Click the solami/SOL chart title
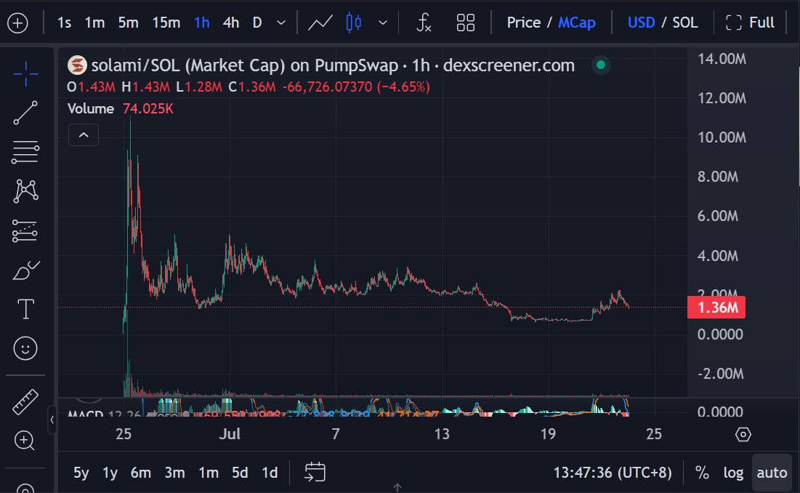Image resolution: width=800 pixels, height=493 pixels. 333,65
